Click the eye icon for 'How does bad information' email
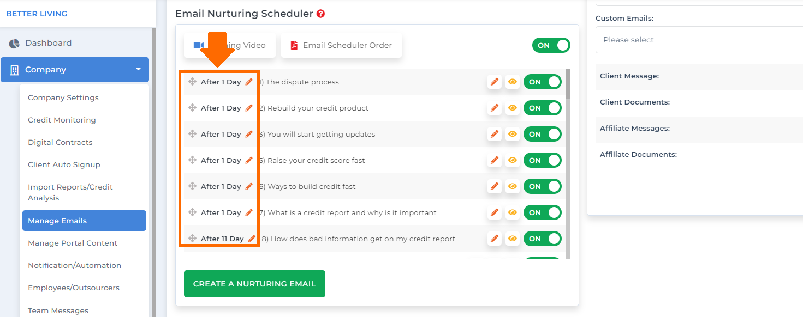 (x=513, y=239)
